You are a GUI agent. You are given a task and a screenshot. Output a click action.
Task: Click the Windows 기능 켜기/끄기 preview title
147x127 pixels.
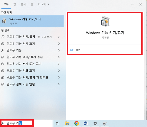tap(105, 33)
